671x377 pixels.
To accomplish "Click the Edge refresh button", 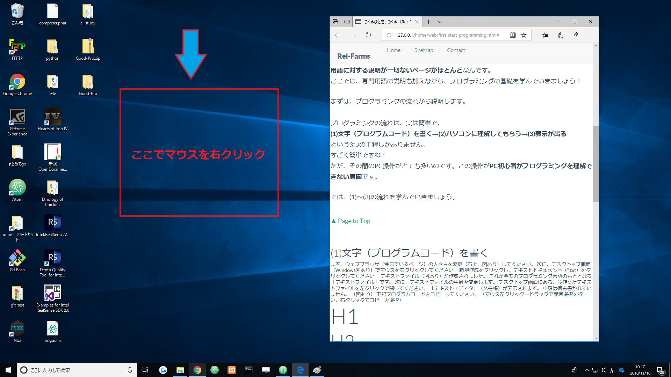I will [x=368, y=35].
